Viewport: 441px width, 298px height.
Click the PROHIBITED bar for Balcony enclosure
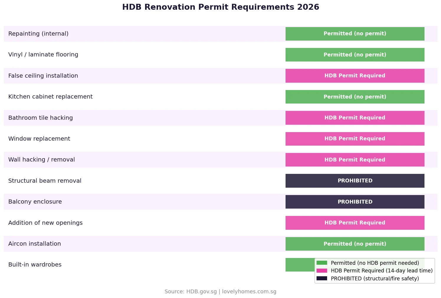click(355, 202)
